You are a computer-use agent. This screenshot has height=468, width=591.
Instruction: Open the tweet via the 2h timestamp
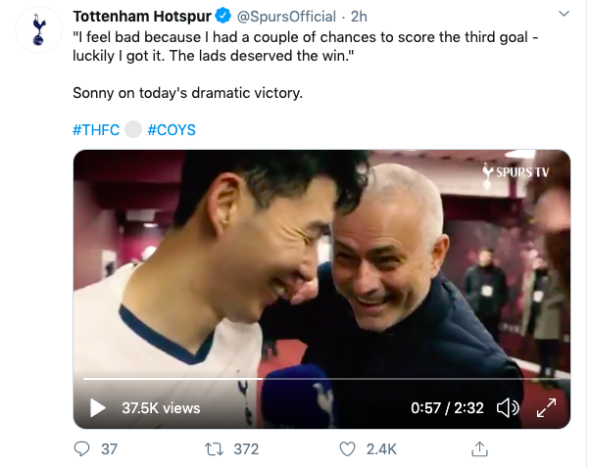tap(359, 17)
